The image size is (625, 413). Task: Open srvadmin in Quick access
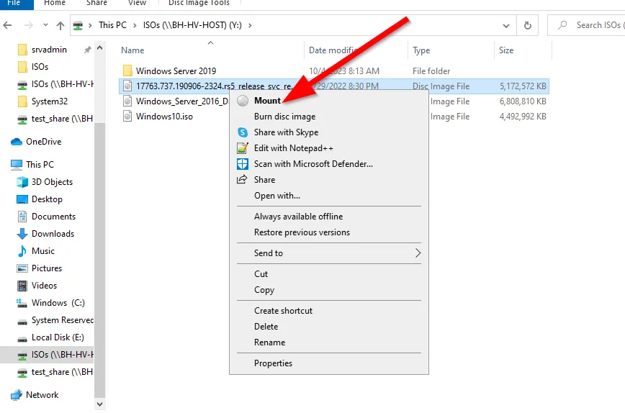point(49,50)
